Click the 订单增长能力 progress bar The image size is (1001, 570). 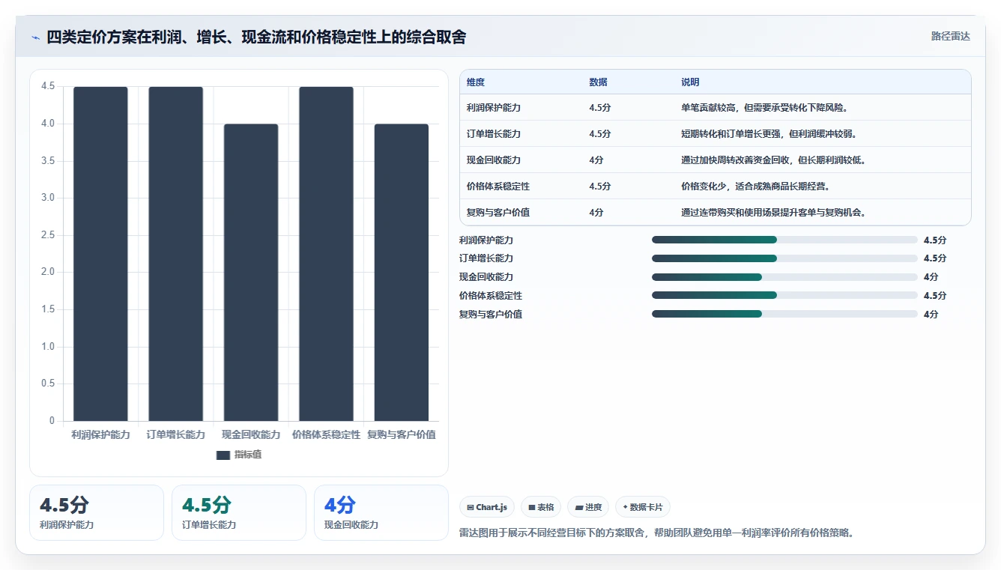click(784, 258)
